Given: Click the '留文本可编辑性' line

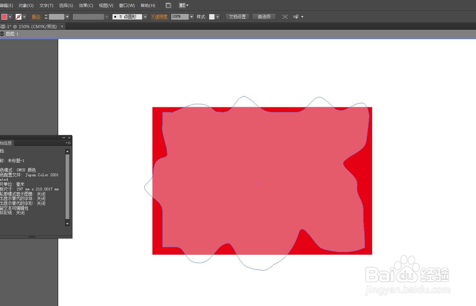Looking at the screenshot, I should (14, 208).
